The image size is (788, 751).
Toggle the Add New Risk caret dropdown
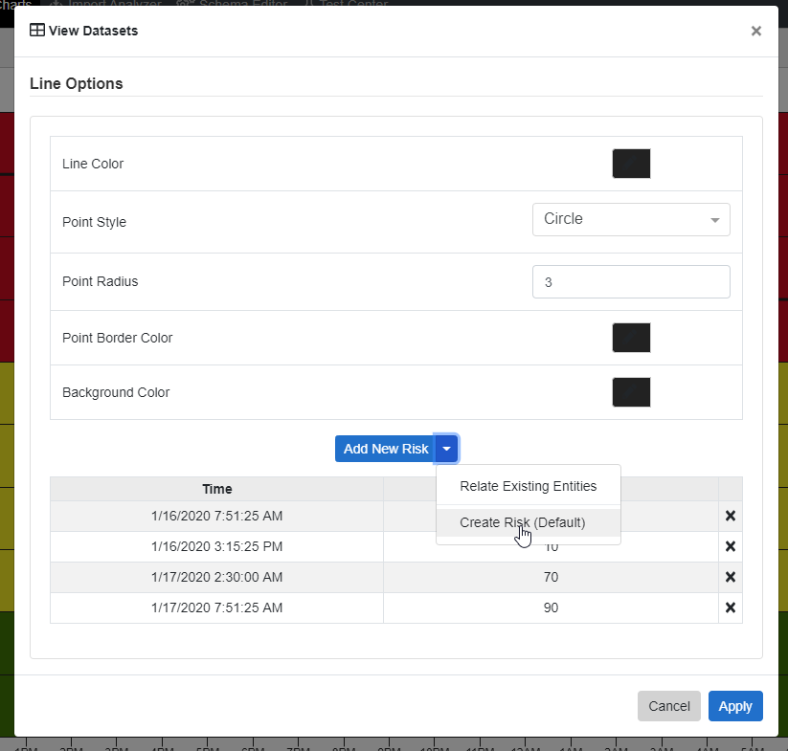pyautogui.click(x=446, y=449)
